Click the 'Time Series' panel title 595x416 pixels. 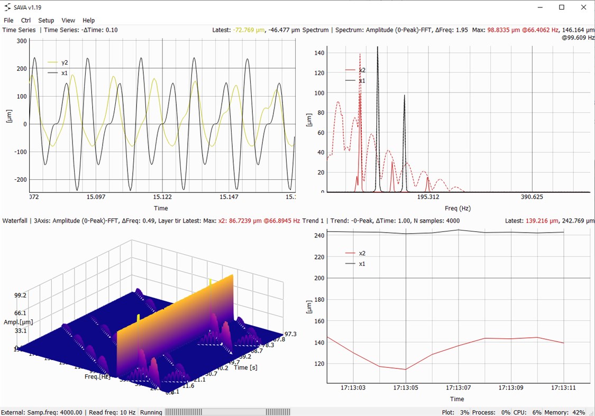[x=19, y=30]
